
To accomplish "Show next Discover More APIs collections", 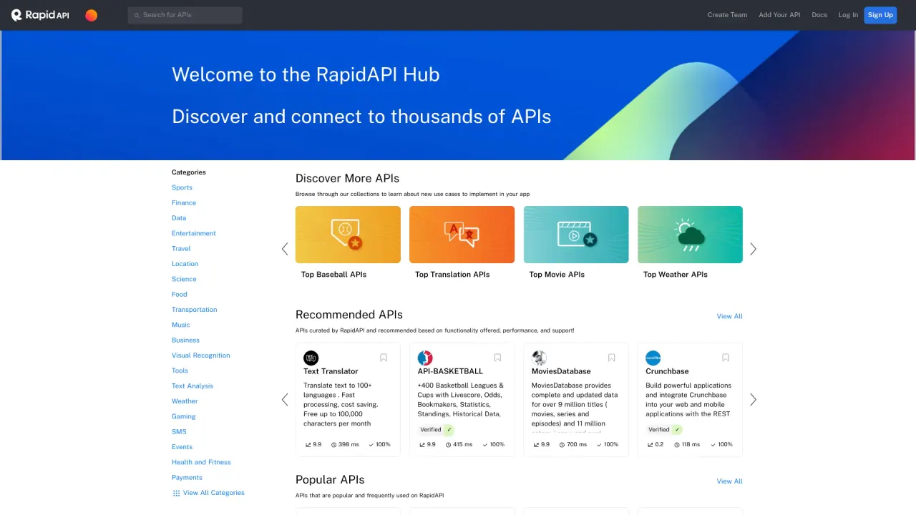I will pos(753,249).
